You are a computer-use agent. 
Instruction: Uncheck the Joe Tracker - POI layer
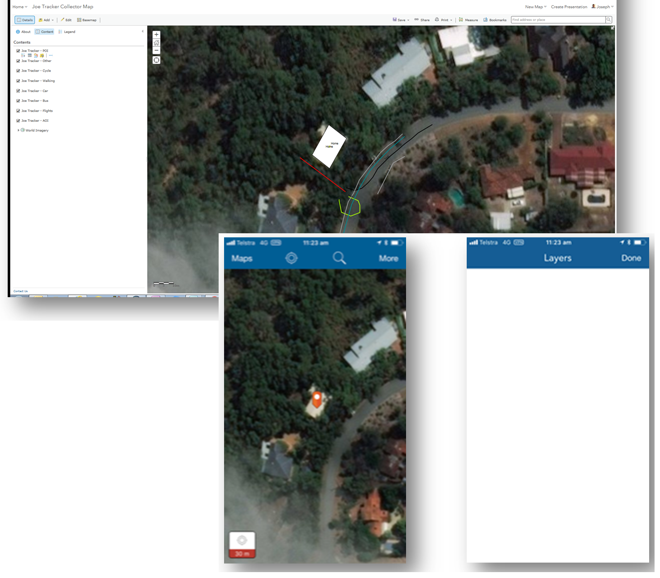pyautogui.click(x=18, y=51)
